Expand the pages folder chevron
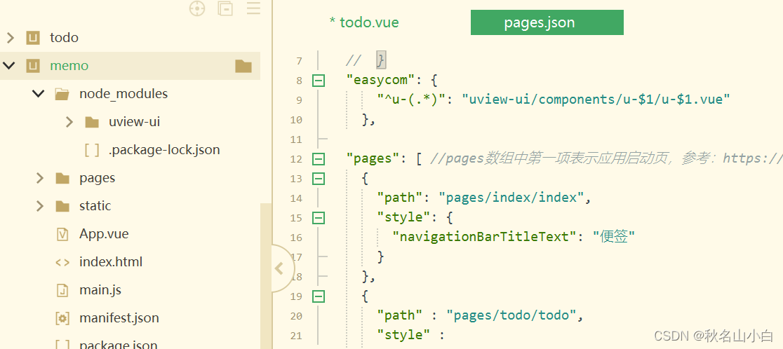The image size is (783, 349). click(x=40, y=178)
